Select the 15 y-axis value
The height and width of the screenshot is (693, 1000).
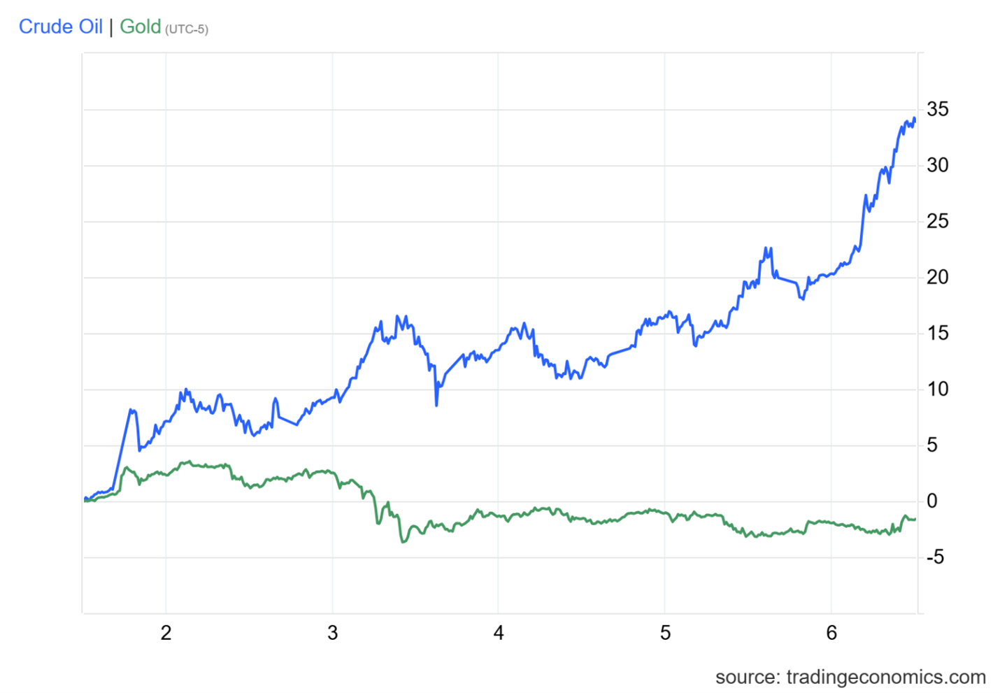[937, 333]
